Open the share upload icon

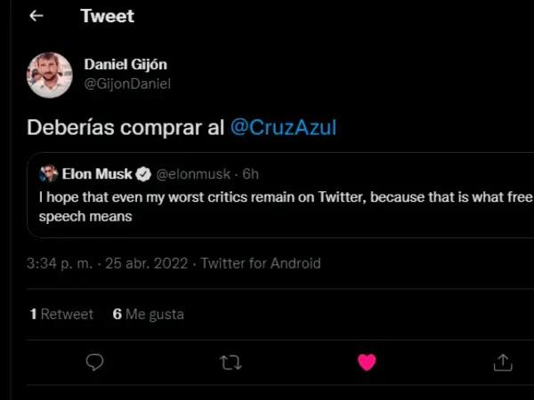coord(503,363)
